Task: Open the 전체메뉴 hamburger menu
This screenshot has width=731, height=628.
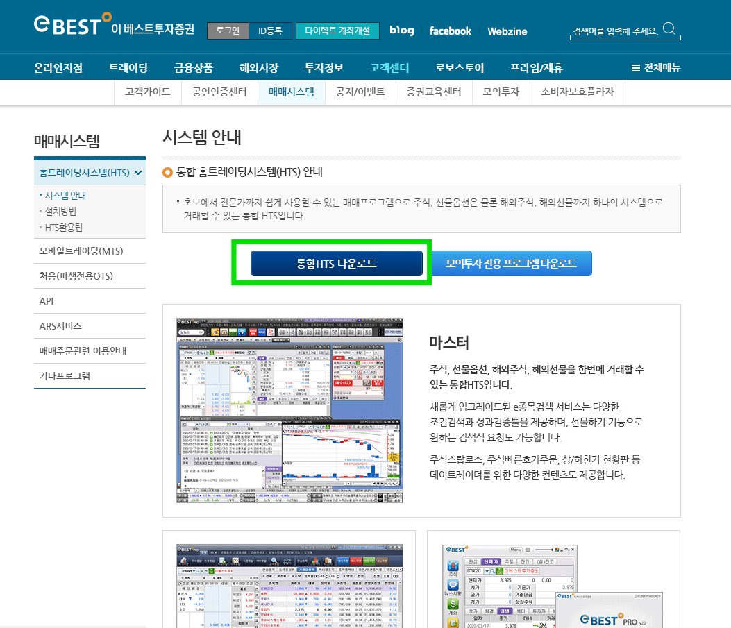Action: tap(655, 68)
